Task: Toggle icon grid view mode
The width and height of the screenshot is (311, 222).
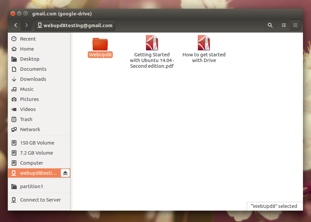Action: [295, 25]
